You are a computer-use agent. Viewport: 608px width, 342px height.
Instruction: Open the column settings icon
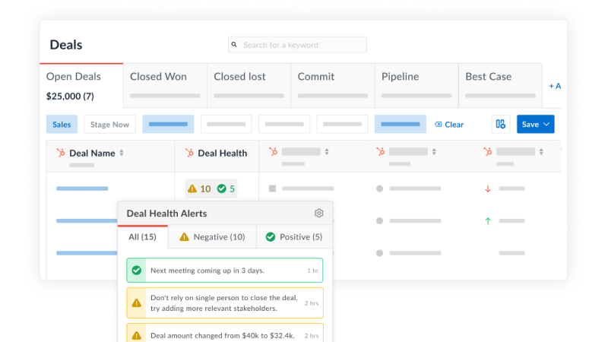(501, 124)
